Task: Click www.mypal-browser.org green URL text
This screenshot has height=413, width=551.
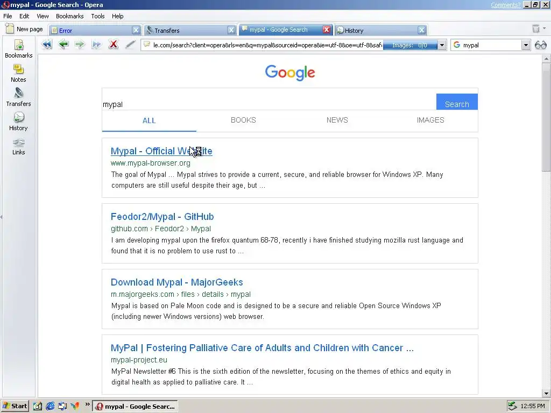Action: click(151, 163)
